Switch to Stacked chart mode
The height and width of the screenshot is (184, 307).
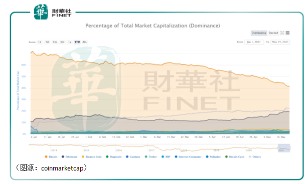click(x=273, y=33)
